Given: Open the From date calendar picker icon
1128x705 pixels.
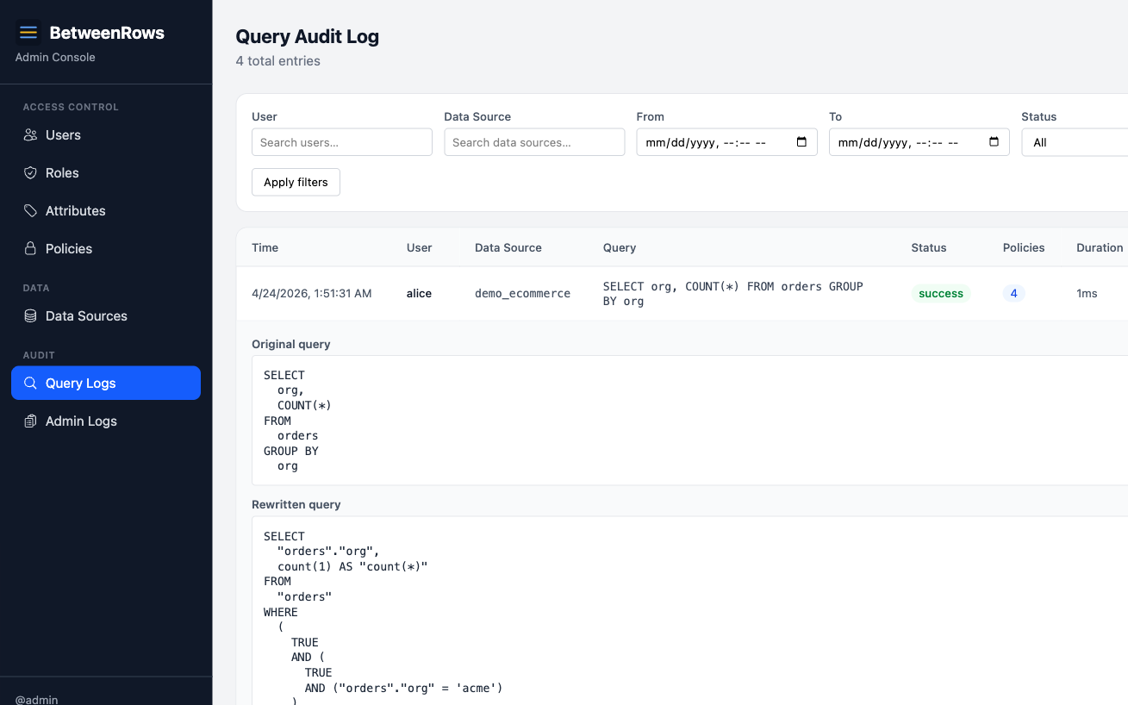Looking at the screenshot, I should coord(801,142).
